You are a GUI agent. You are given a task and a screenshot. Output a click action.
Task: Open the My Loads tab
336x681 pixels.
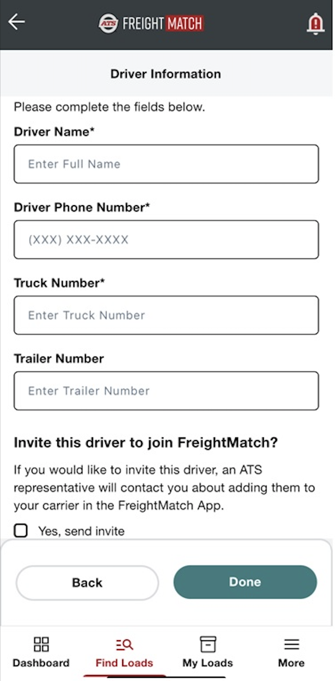pyautogui.click(x=208, y=663)
